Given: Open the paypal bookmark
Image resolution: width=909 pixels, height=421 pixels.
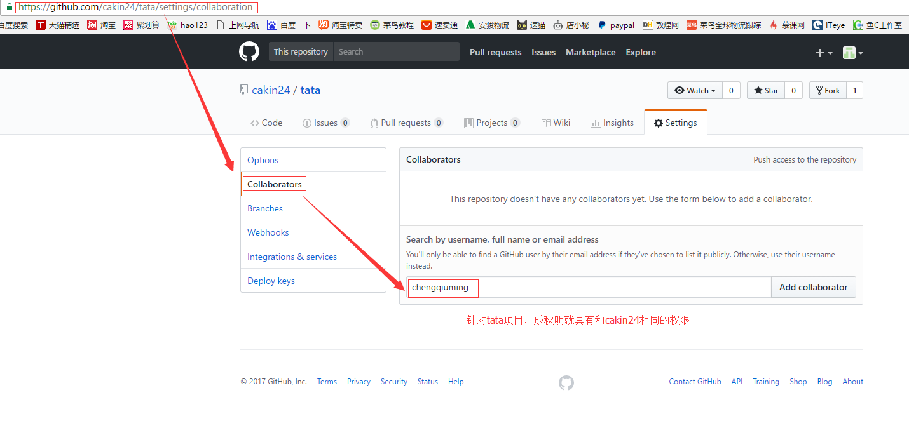Looking at the screenshot, I should click(x=616, y=25).
